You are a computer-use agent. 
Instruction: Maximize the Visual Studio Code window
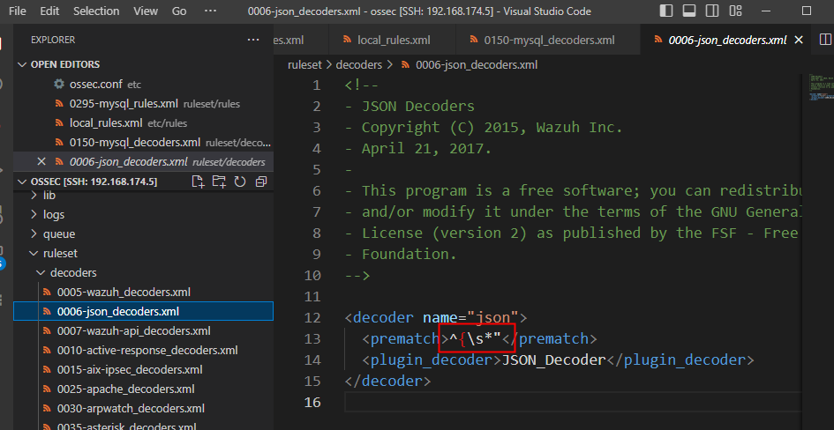click(x=807, y=11)
